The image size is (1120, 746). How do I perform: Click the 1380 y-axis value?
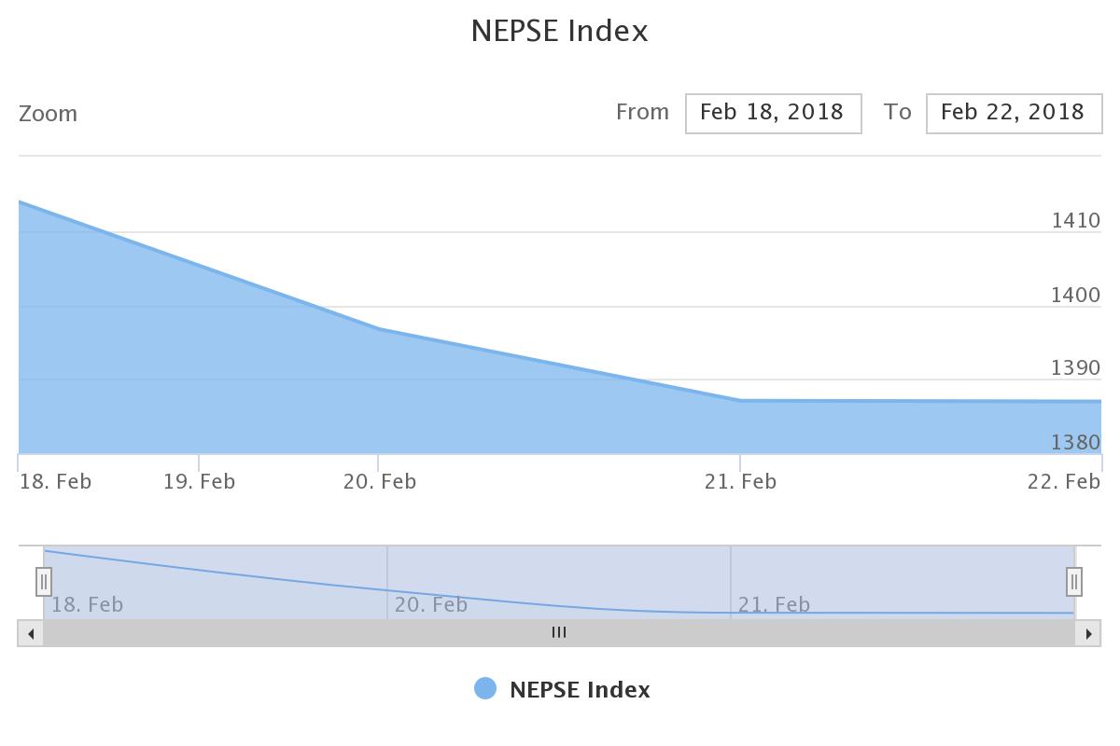(x=1076, y=442)
